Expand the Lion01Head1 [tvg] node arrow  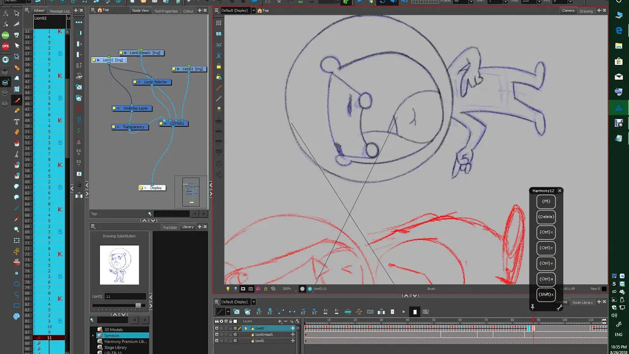click(126, 53)
